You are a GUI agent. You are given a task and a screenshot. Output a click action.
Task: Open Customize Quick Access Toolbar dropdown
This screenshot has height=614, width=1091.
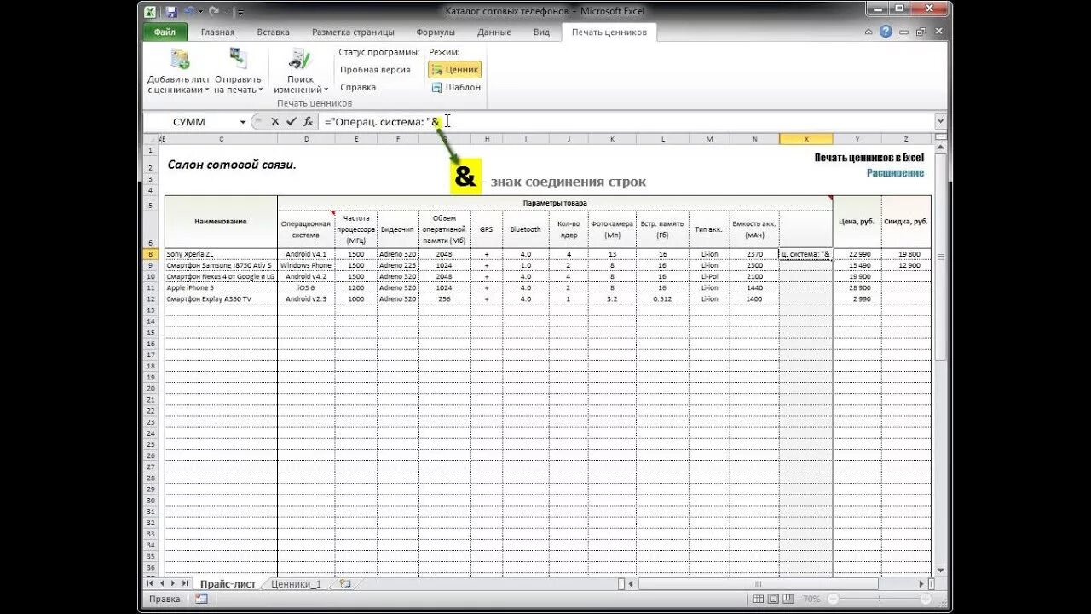240,12
